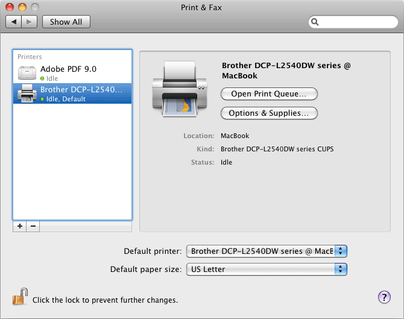Viewport: 404px width, 319px height.
Task: Click the back navigation arrow
Action: point(14,22)
